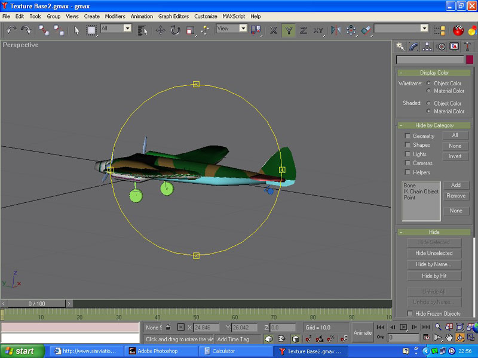478x358 pixels.
Task: Restrict to Z axis button
Action: coord(304,30)
